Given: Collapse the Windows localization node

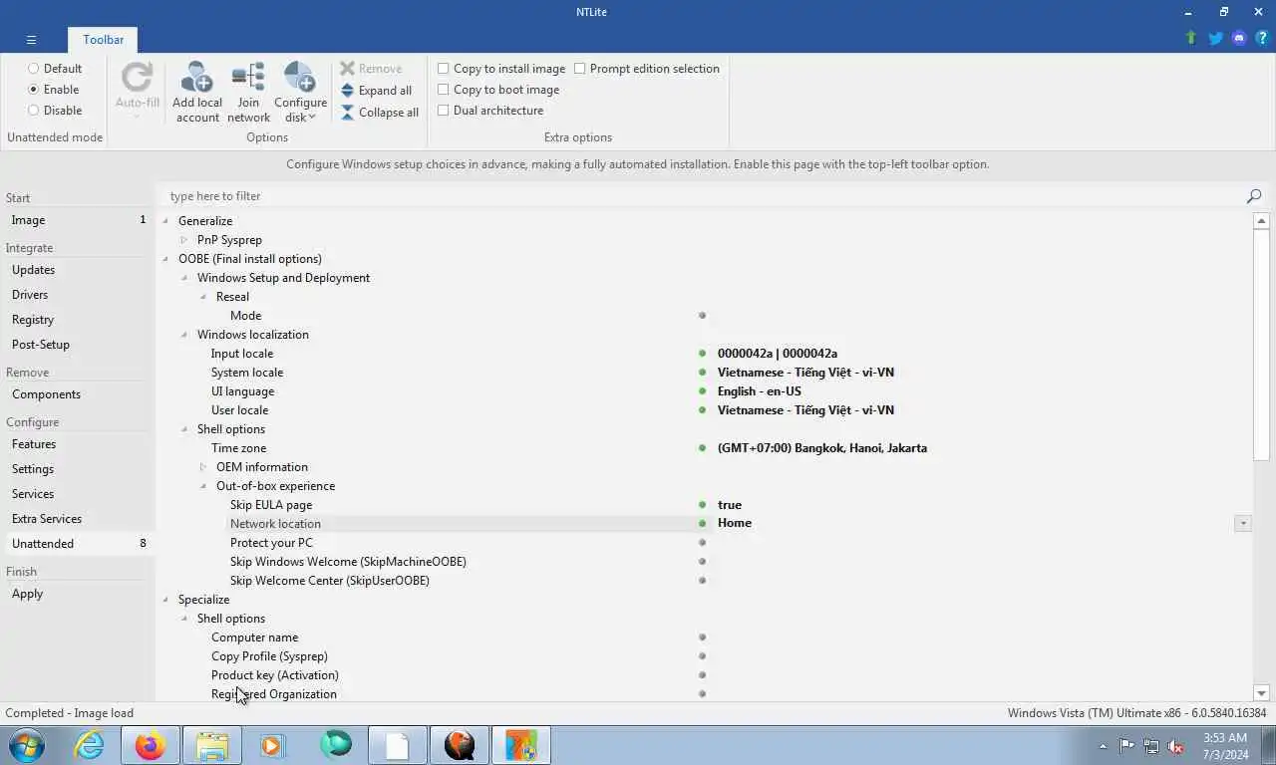Looking at the screenshot, I should coord(184,335).
